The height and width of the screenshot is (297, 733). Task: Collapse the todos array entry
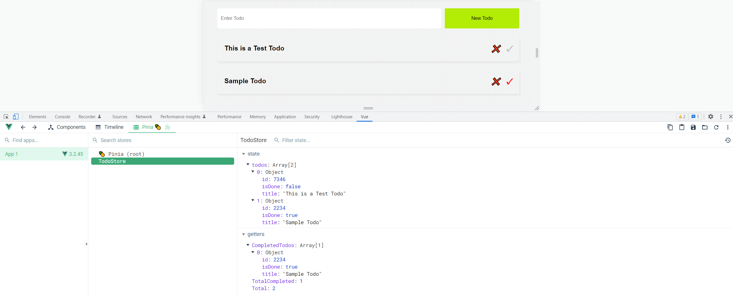248,165
